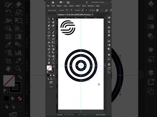
Task: Activate the Type tool
Action: coord(49,29)
